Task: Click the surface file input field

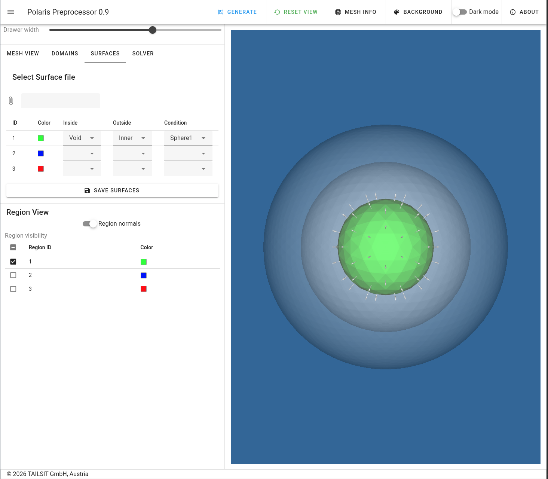Action: 61,101
